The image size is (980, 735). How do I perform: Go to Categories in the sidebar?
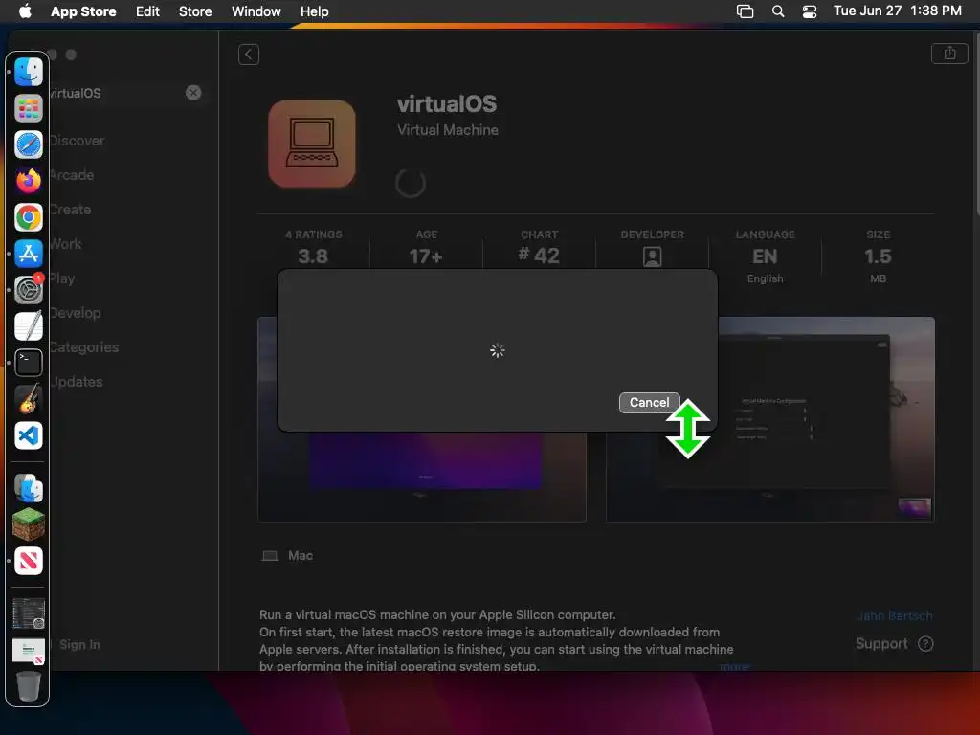click(84, 346)
